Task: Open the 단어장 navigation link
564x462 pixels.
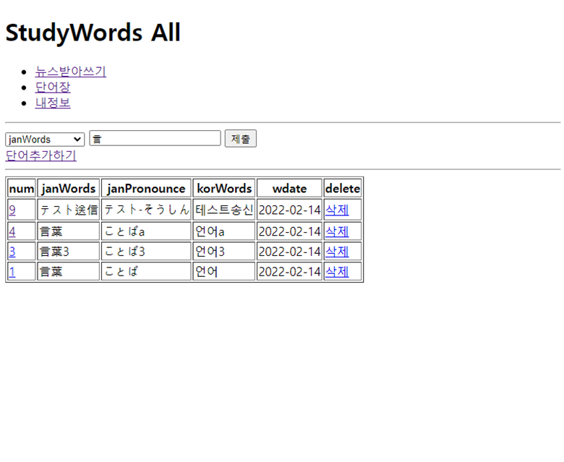Action: (x=53, y=87)
